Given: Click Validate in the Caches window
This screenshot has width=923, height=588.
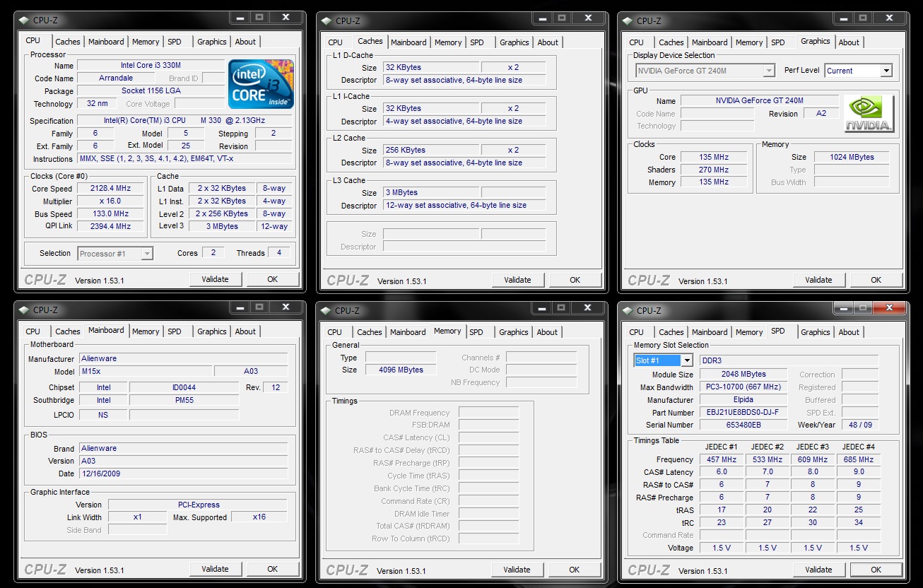Looking at the screenshot, I should 517,280.
